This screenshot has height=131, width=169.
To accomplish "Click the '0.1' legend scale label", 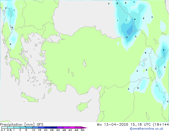I will (3, 130).
